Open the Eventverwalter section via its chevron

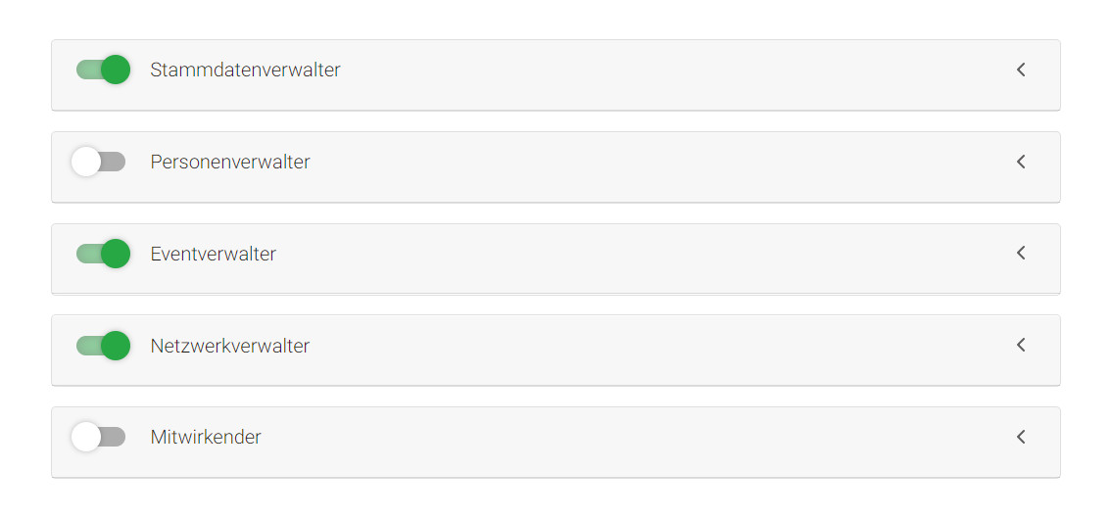[x=1021, y=254]
